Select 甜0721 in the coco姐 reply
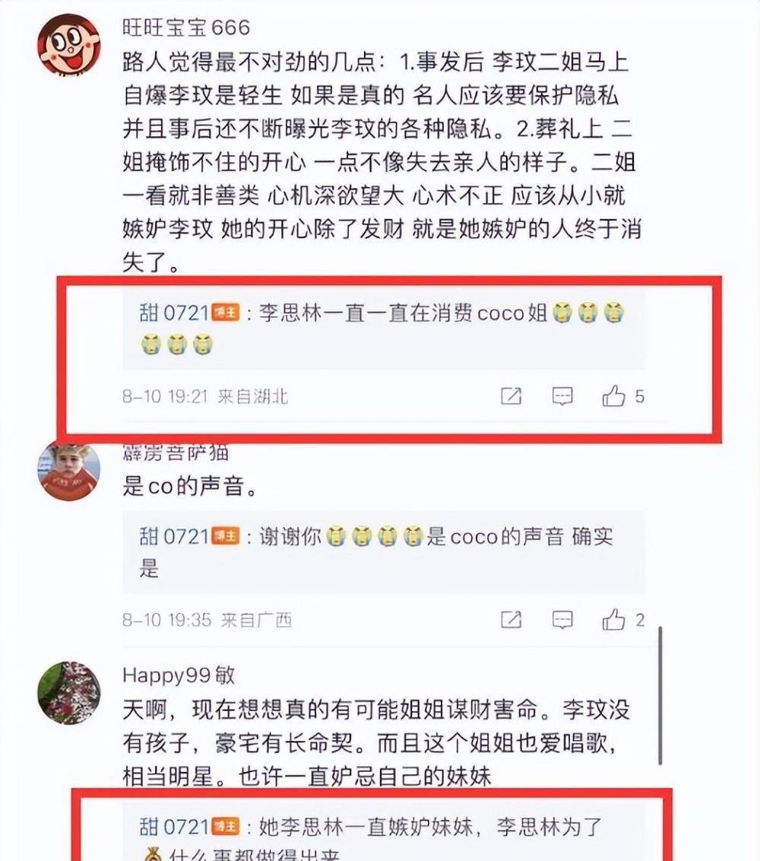The image size is (760, 861). coord(174,313)
